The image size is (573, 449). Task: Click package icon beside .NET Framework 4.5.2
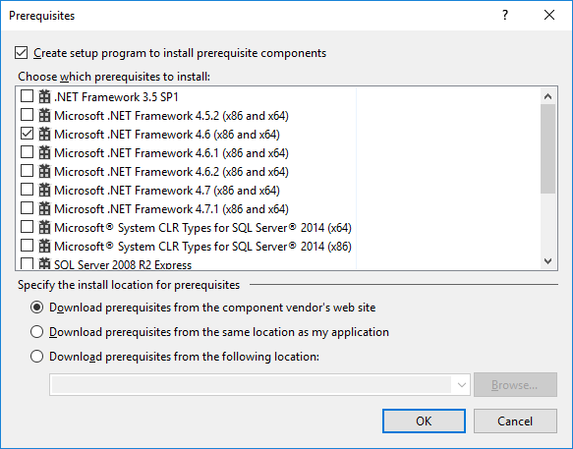tap(44, 115)
